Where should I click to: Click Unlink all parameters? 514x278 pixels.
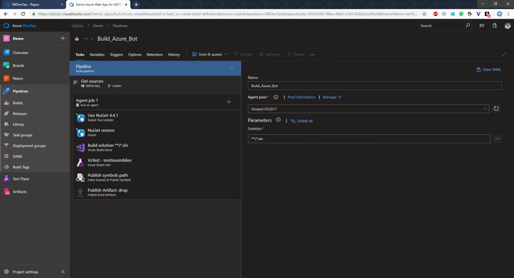[x=302, y=121]
